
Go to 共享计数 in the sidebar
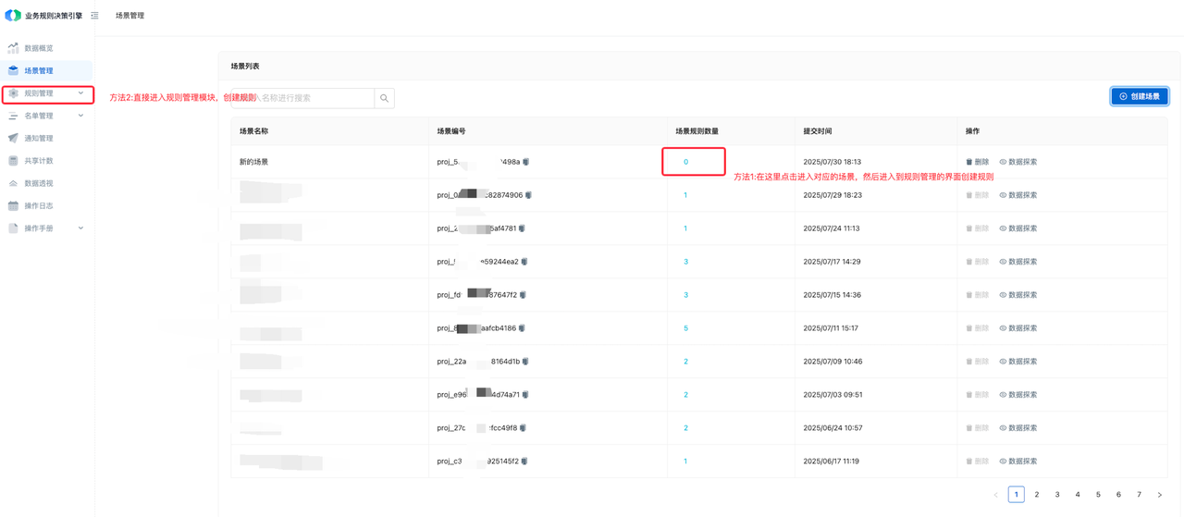point(38,161)
